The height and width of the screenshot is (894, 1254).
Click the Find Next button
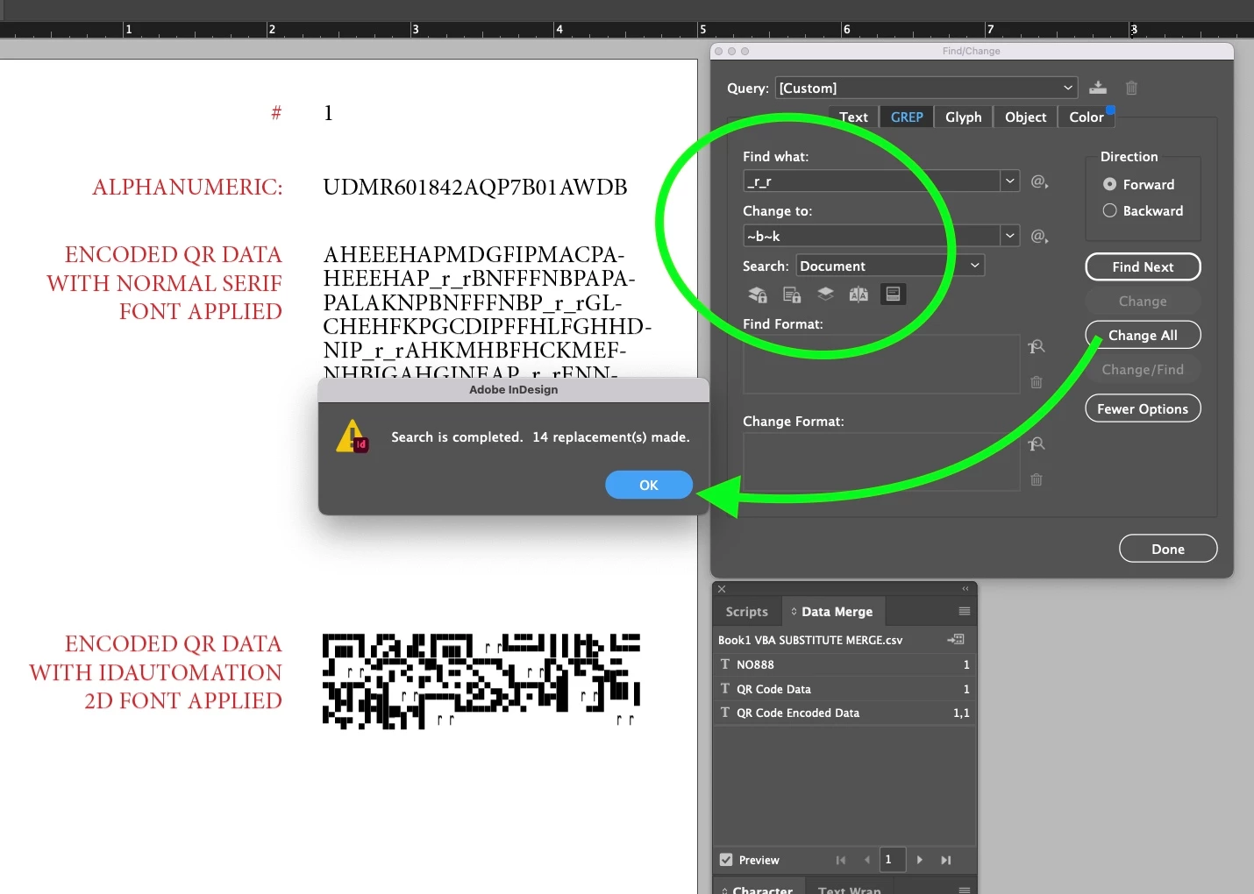1143,267
